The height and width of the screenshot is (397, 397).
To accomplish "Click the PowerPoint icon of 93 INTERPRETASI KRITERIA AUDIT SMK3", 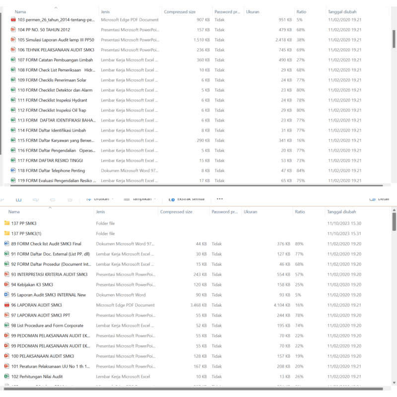I will tap(7, 274).
